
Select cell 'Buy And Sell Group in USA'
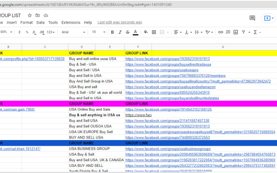(x=91, y=81)
